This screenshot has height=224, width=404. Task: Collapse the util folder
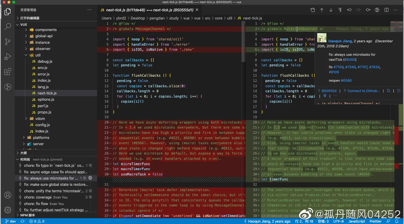(x=56, y=55)
